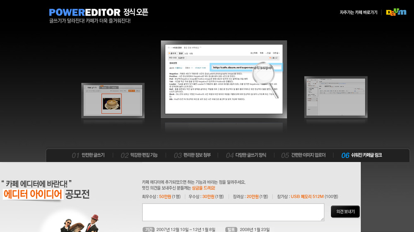Select tab 03 편리한 정보 첨부
The width and height of the screenshot is (414, 232).
(x=192, y=155)
